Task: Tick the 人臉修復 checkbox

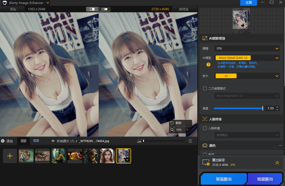Action: click(205, 128)
